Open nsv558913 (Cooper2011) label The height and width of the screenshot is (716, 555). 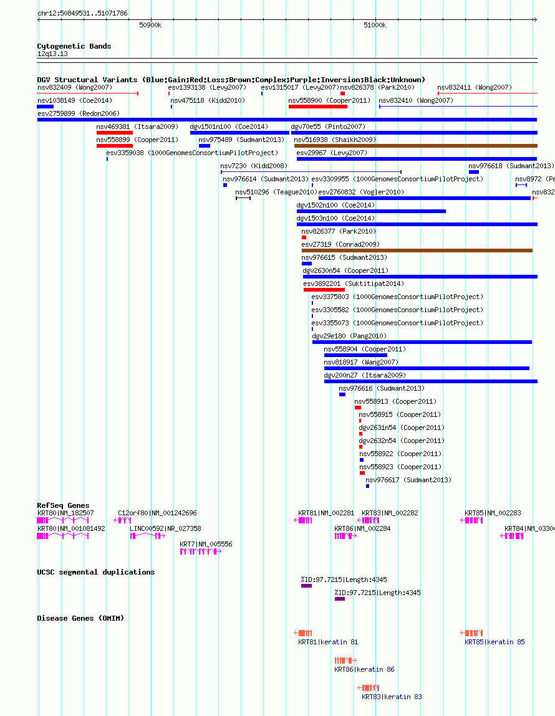pyautogui.click(x=395, y=402)
